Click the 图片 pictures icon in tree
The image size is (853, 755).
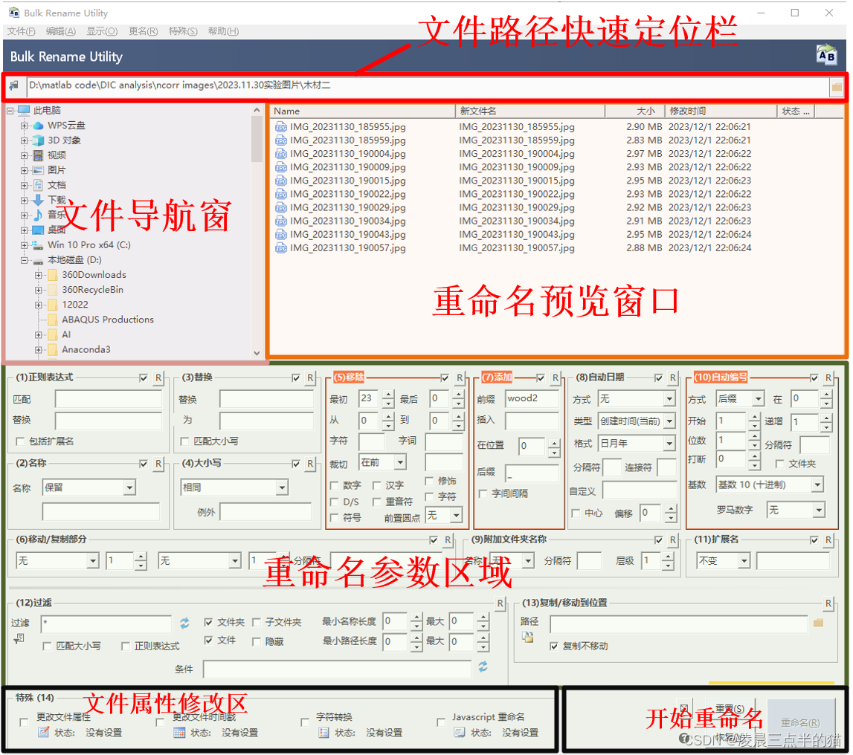coord(38,170)
